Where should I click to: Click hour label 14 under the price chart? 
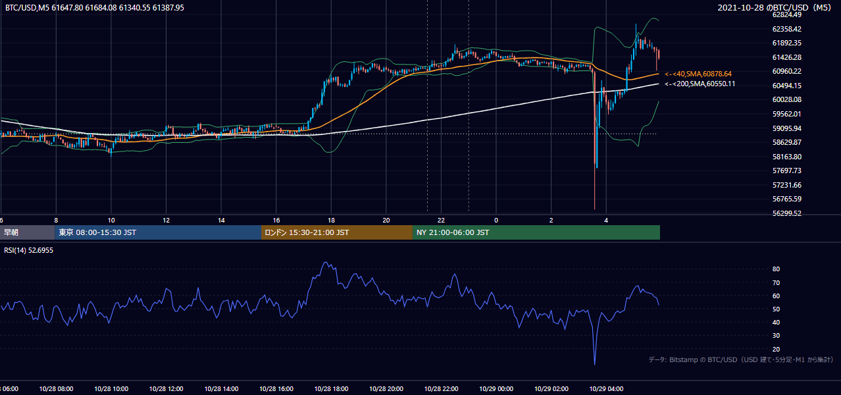221,220
